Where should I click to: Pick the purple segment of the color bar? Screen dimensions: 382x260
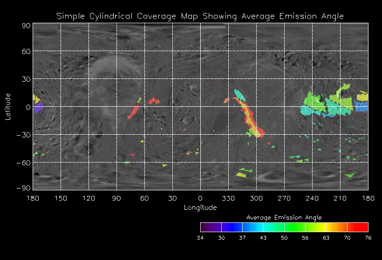click(210, 227)
